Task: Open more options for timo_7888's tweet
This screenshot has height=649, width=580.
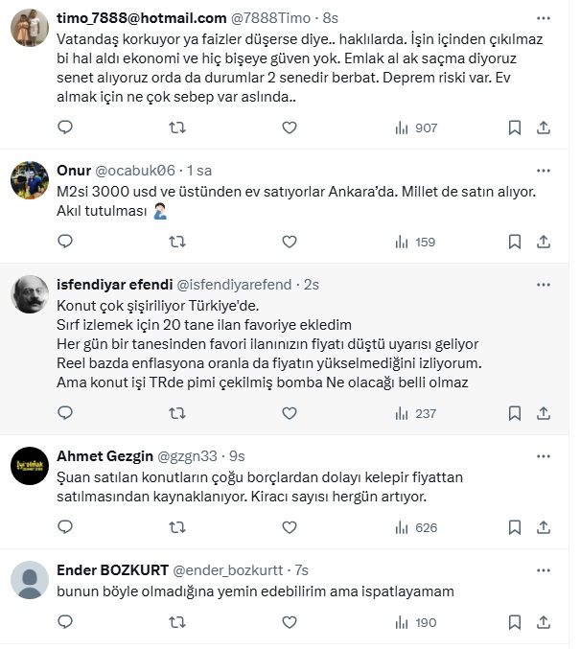Action: (544, 18)
